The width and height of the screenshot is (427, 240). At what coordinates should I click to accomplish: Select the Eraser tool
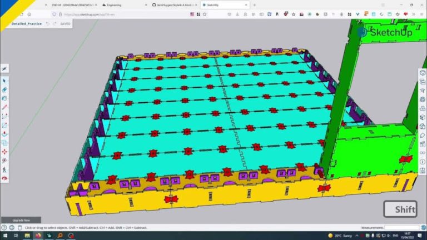[x=5, y=89]
